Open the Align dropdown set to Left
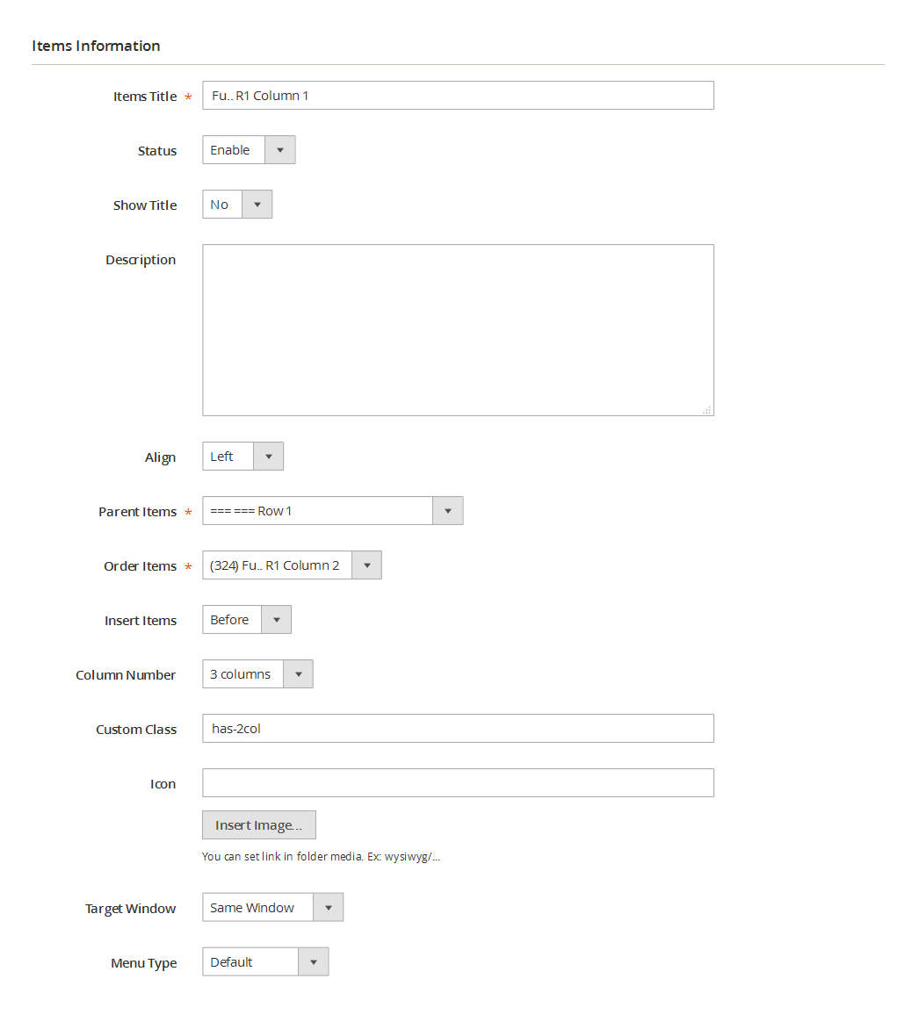The width and height of the screenshot is (919, 1022). pos(242,457)
